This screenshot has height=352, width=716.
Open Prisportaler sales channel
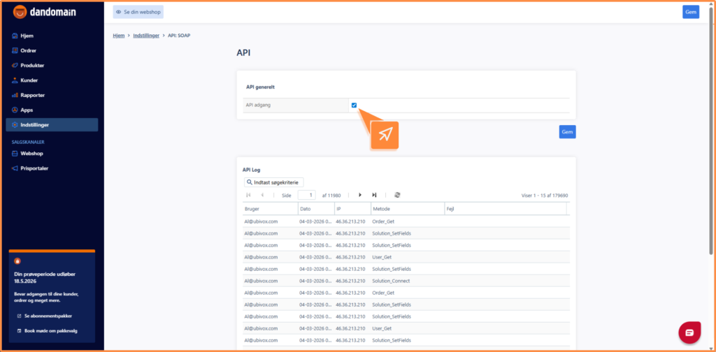(x=34, y=168)
